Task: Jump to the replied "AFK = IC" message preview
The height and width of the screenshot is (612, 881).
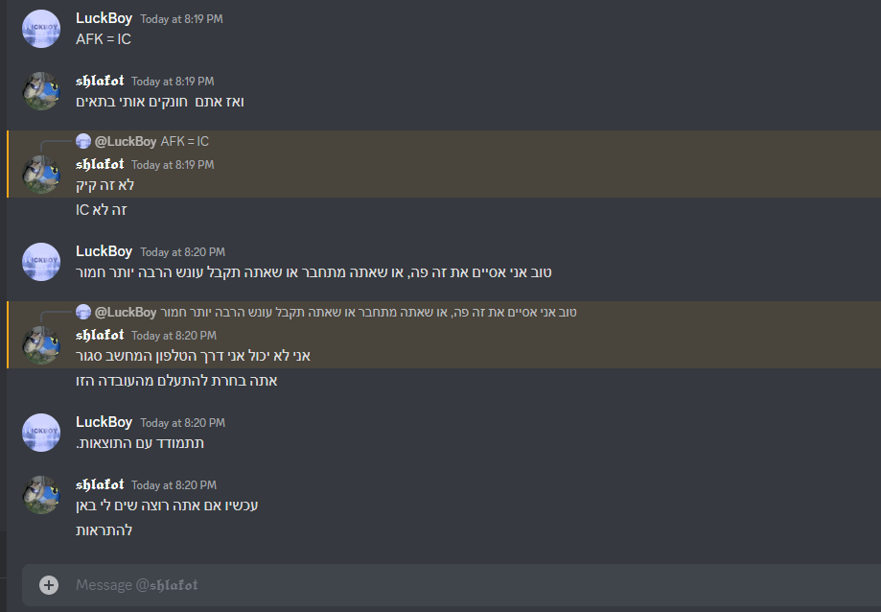Action: tap(185, 141)
